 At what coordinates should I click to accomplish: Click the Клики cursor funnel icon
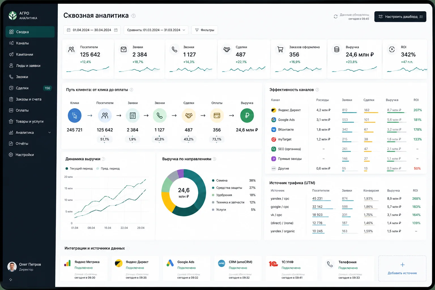(75, 116)
